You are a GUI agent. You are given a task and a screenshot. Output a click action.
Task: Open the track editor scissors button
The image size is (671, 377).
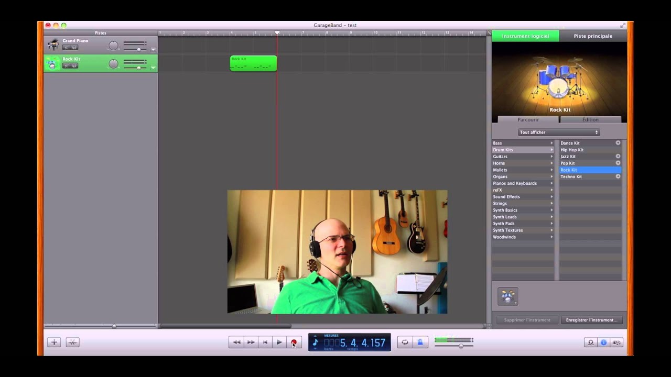72,342
